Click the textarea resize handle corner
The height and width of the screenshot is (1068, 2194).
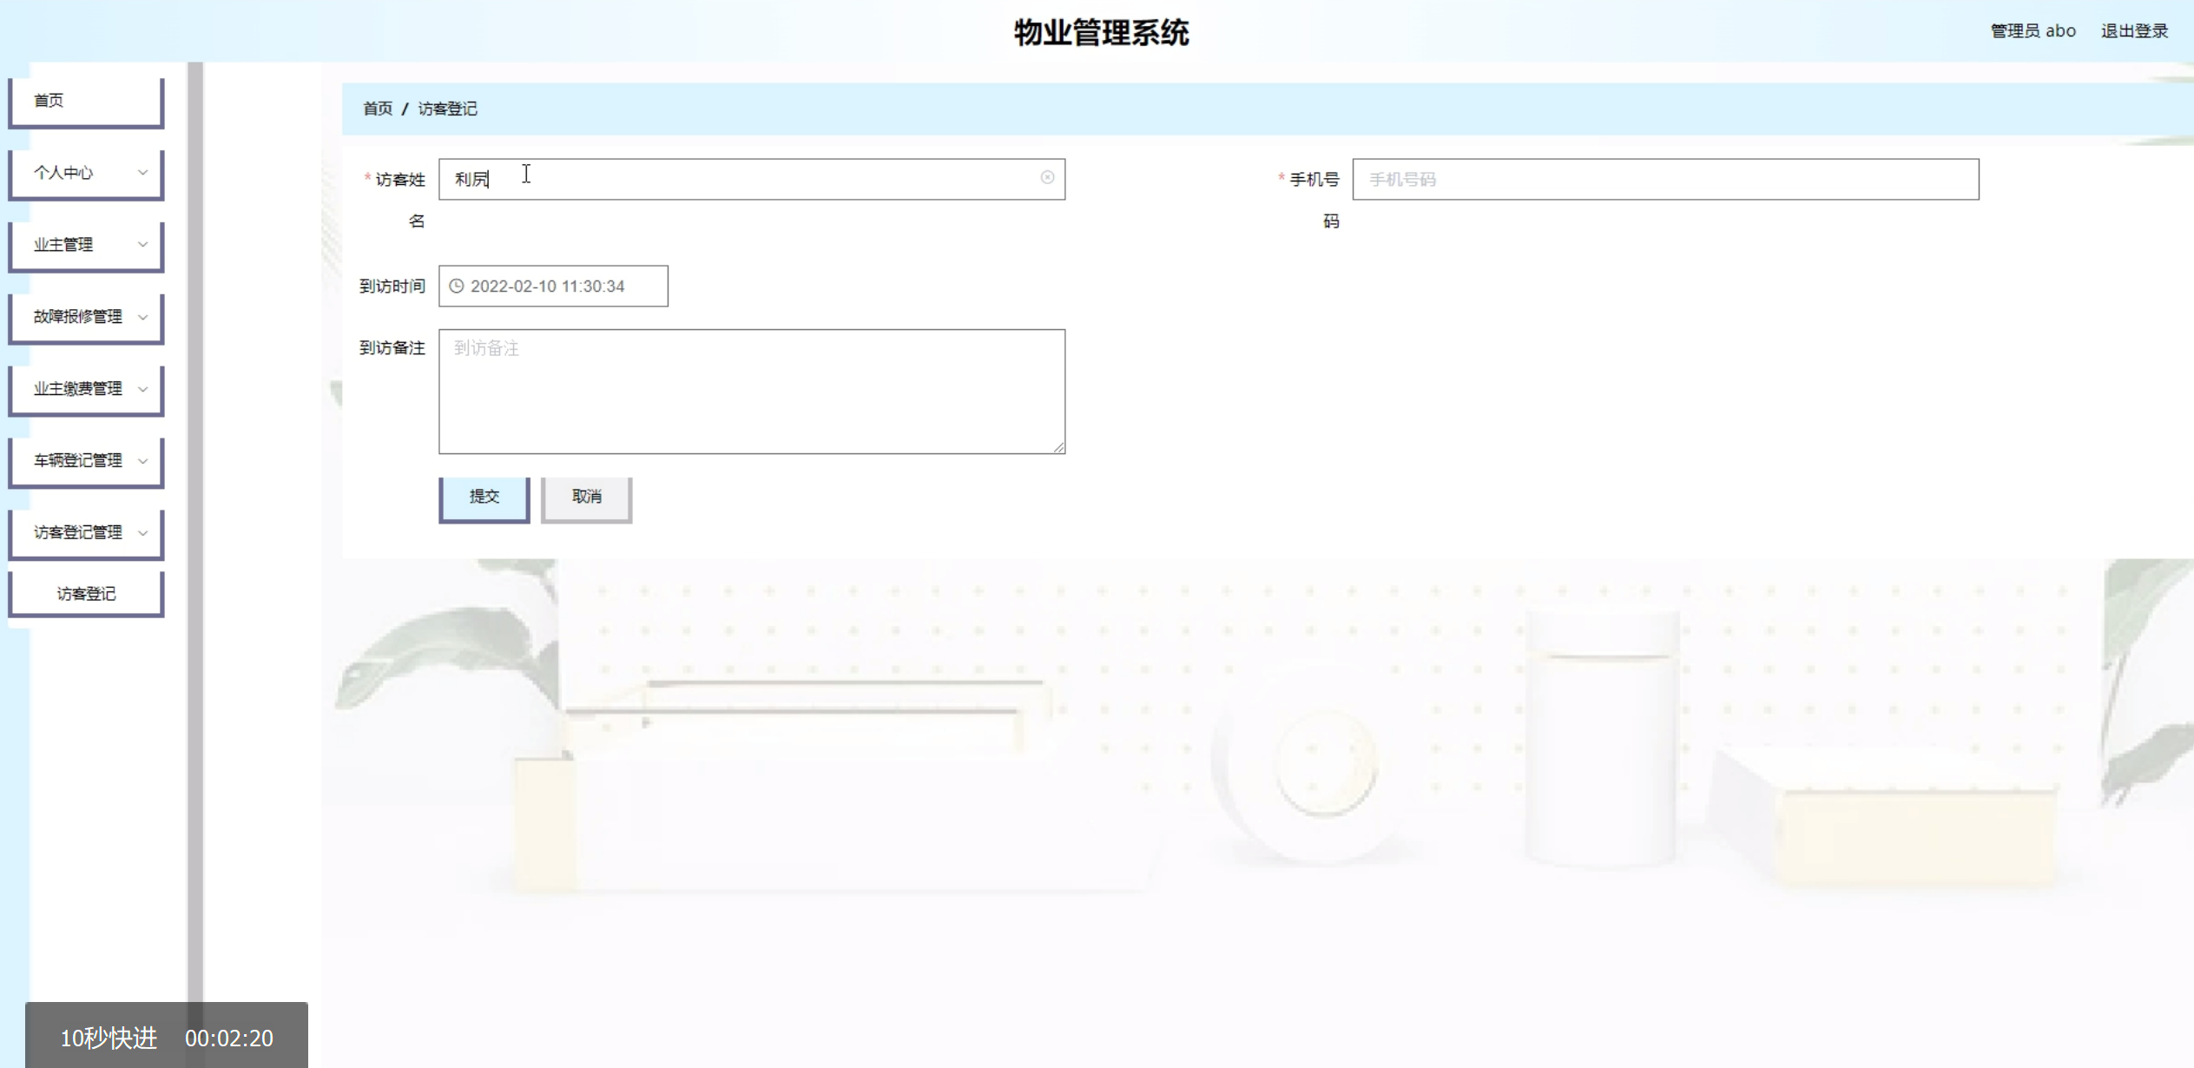1058,447
